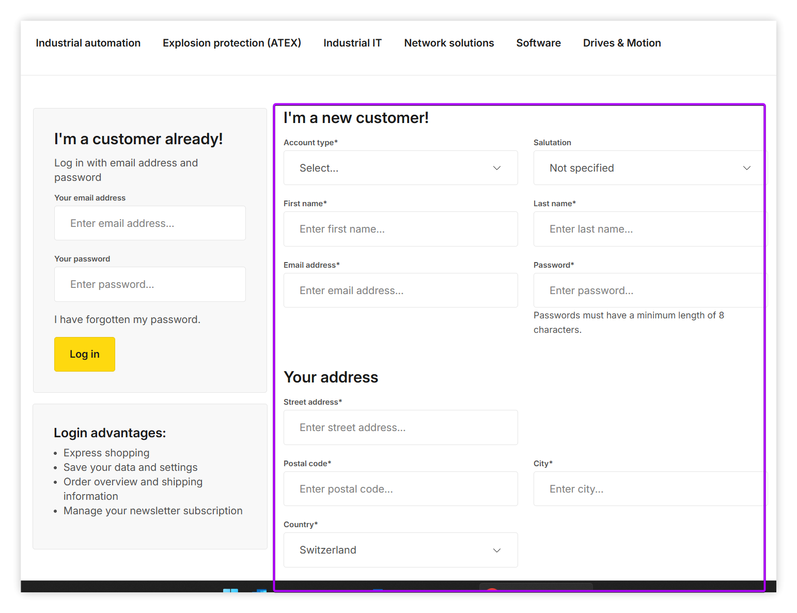Click the forgotten password link
Viewport: 797px width, 613px height.
(127, 319)
